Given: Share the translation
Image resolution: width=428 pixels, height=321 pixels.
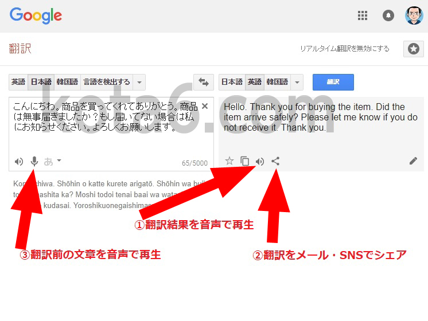Looking at the screenshot, I should point(275,161).
